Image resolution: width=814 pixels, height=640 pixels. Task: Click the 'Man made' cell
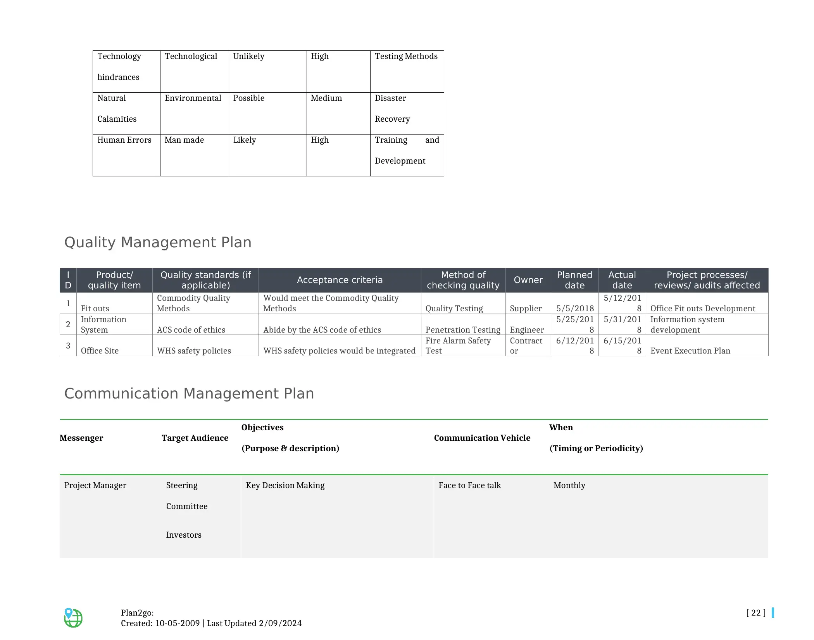click(194, 155)
